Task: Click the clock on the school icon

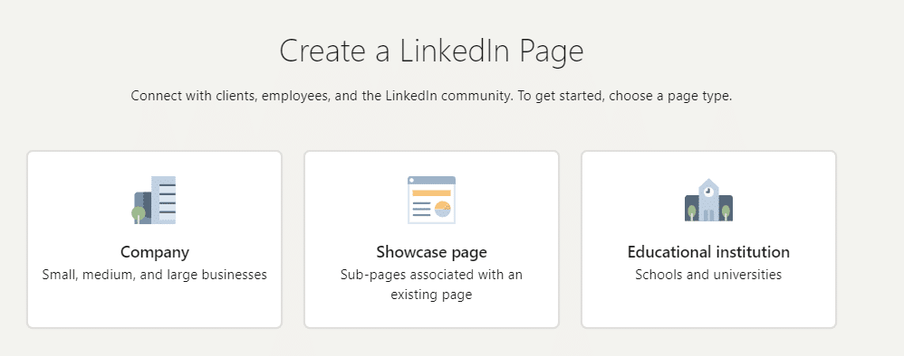Action: pos(708,190)
